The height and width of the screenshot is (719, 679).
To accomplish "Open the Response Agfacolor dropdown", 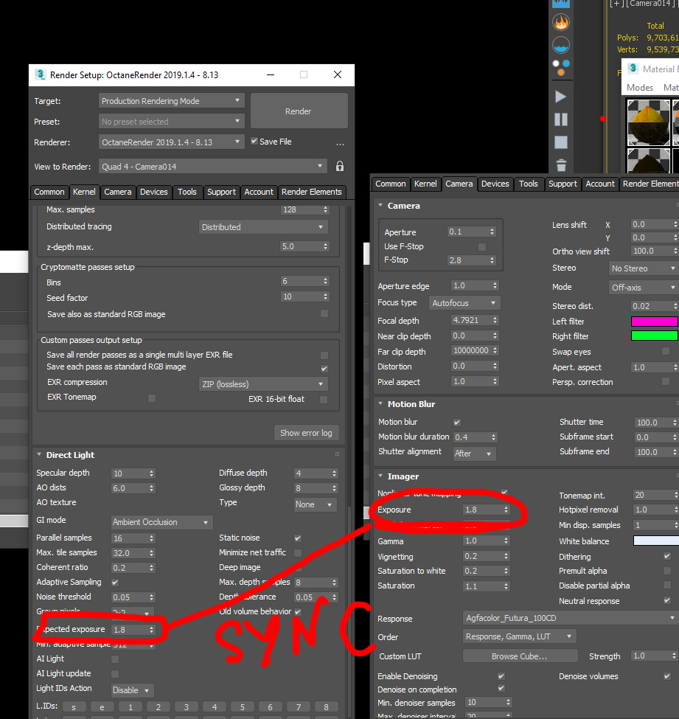I will 571,618.
